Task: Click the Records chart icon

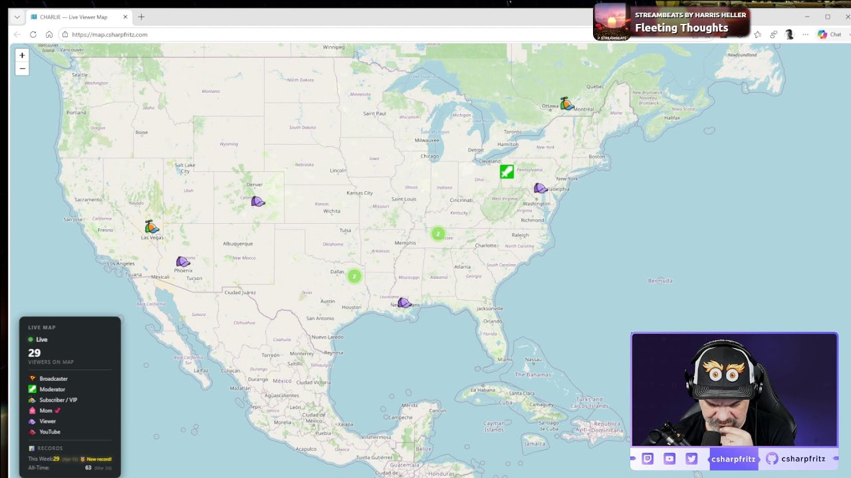Action: pyautogui.click(x=31, y=448)
